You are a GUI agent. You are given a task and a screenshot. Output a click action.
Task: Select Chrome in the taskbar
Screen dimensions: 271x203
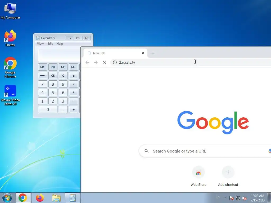(x=23, y=198)
